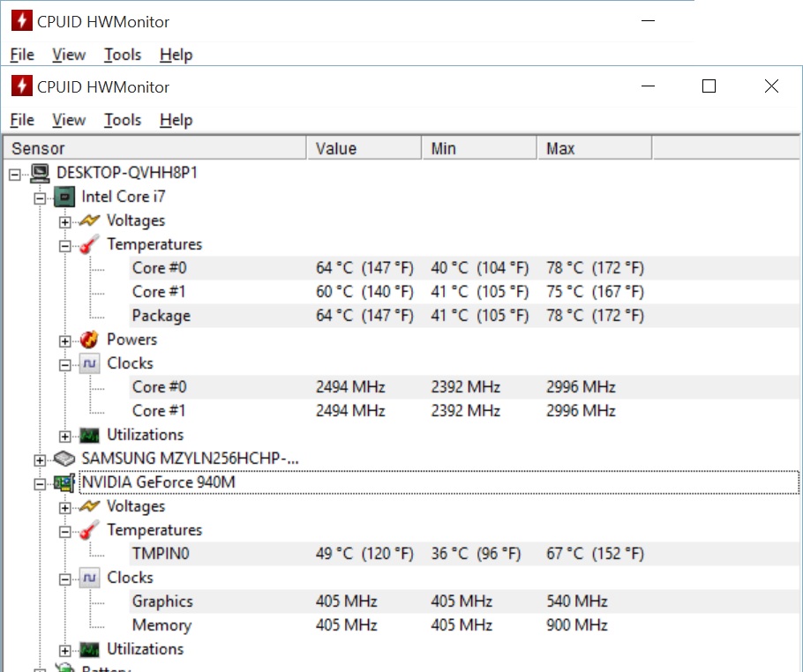Click the computer icon beside DESKTOP-QVHH8P1
The width and height of the screenshot is (803, 672).
tap(39, 173)
